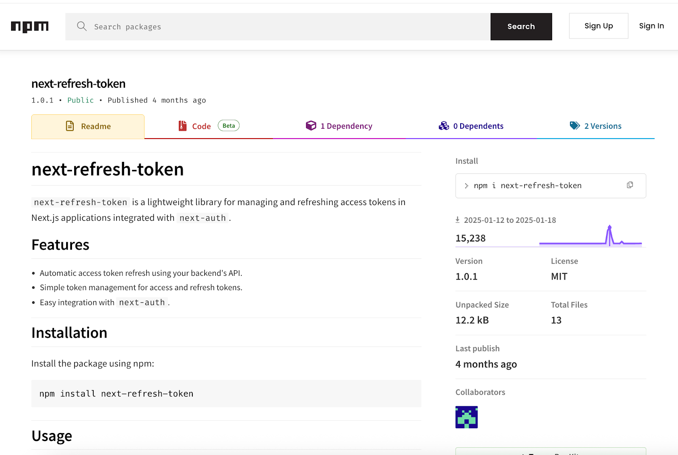
Task: Click the install command 'npm i next-refresh-token'
Action: click(x=528, y=186)
